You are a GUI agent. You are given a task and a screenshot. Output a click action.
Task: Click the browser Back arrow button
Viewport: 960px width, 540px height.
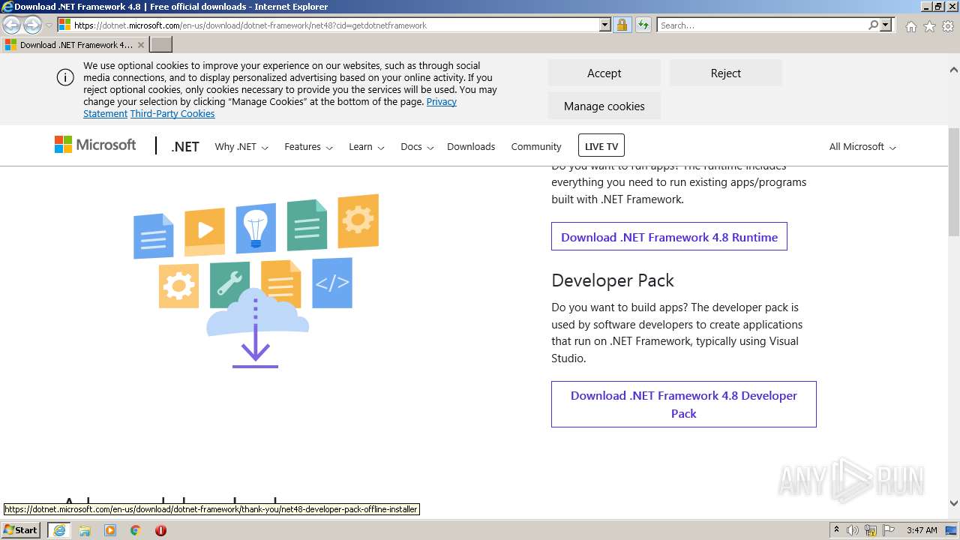pyautogui.click(x=12, y=25)
